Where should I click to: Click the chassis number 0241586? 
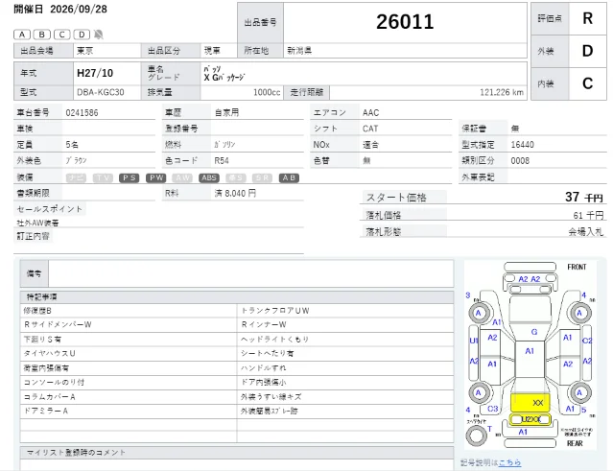83,113
